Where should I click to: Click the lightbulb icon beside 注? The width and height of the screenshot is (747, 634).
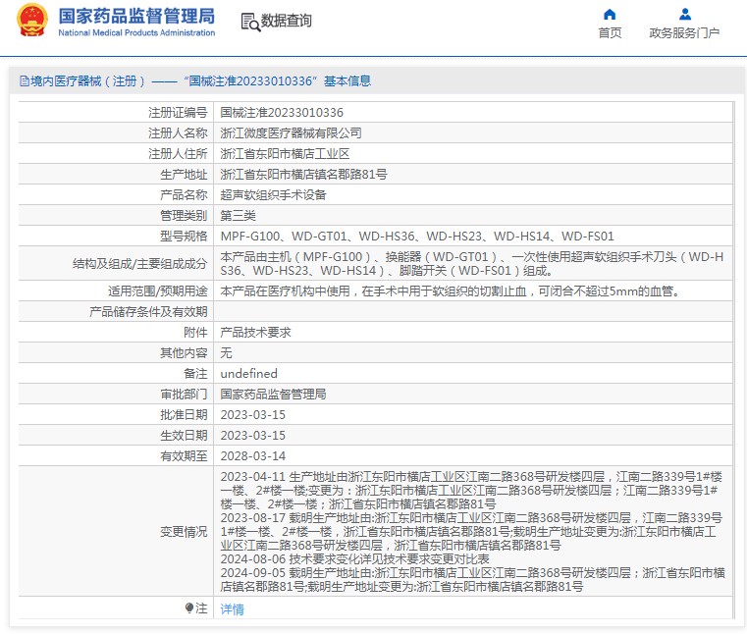(x=189, y=608)
